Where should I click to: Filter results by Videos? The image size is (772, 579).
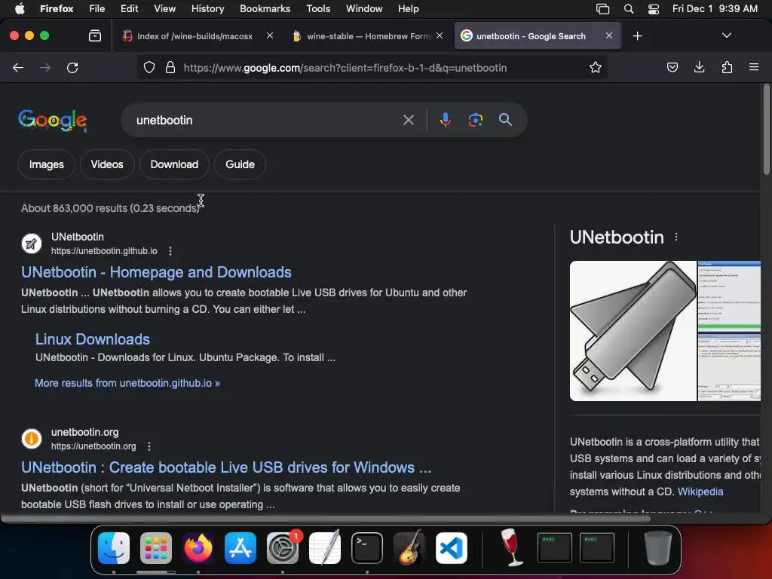(x=107, y=164)
